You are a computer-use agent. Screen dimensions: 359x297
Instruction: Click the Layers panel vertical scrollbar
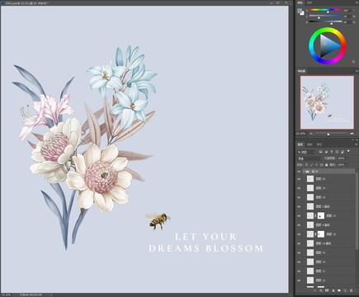[357, 212]
